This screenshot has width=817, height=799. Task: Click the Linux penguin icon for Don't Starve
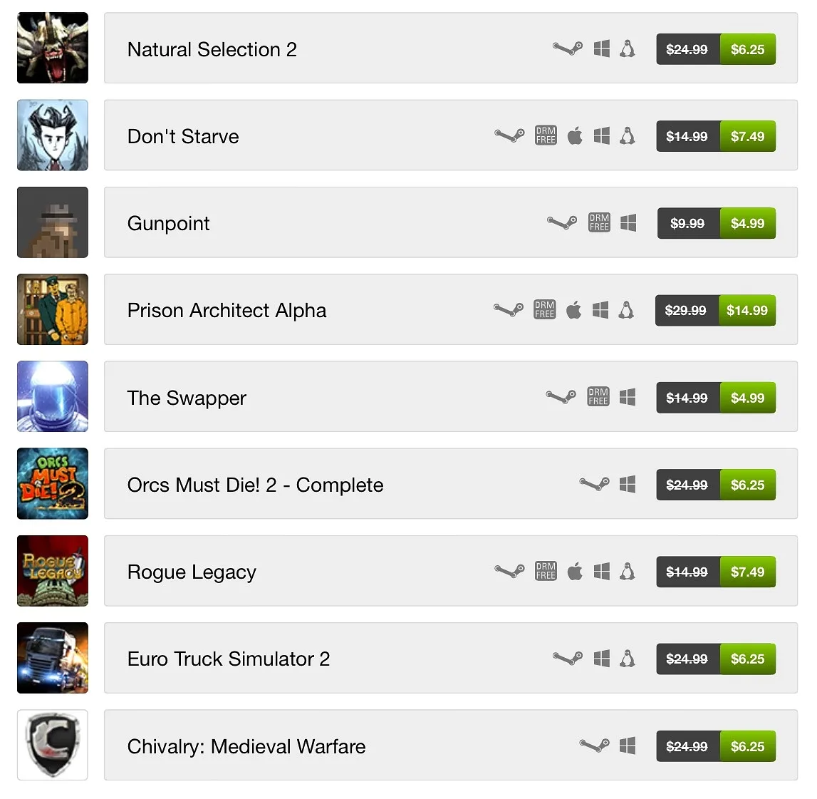click(x=628, y=136)
